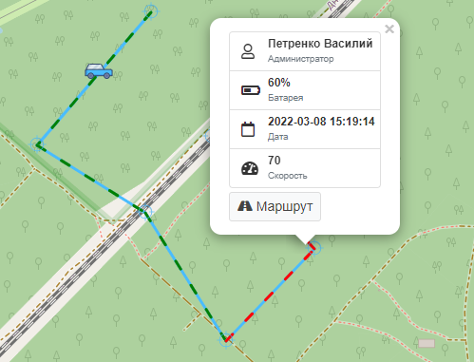Click the 60% Батарея row
The image size is (474, 362).
[305, 90]
